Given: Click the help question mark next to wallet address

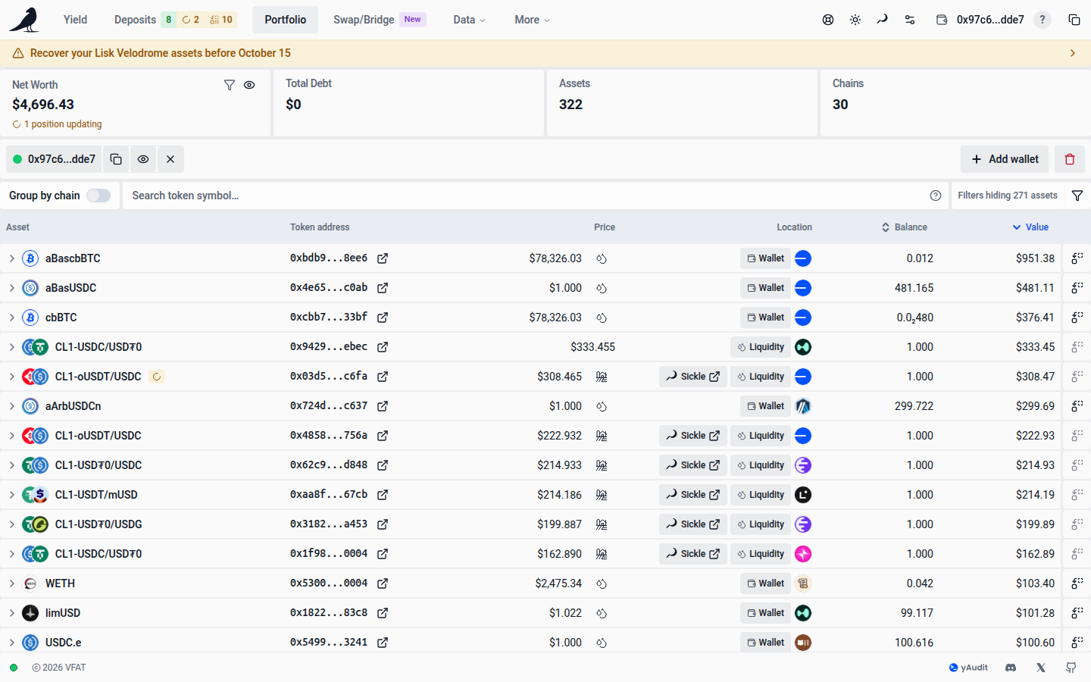Looking at the screenshot, I should tap(1043, 20).
